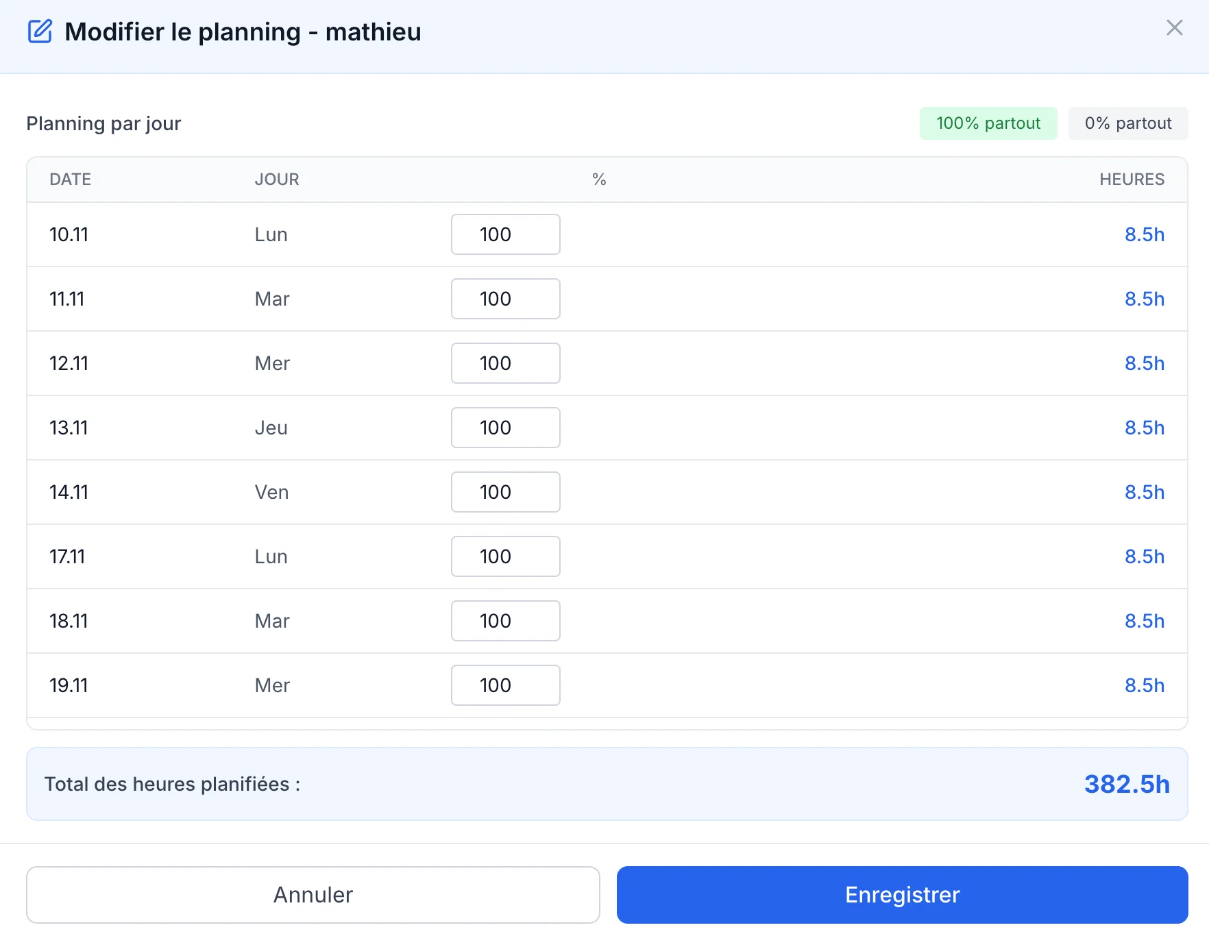Select percentage input for 17.11 Lun
1209x947 pixels.
point(505,556)
